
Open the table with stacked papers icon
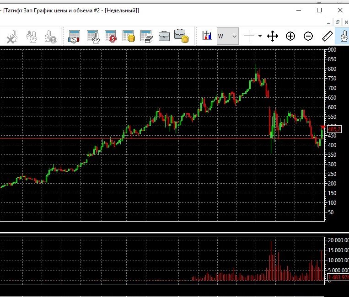pyautogui.click(x=147, y=37)
